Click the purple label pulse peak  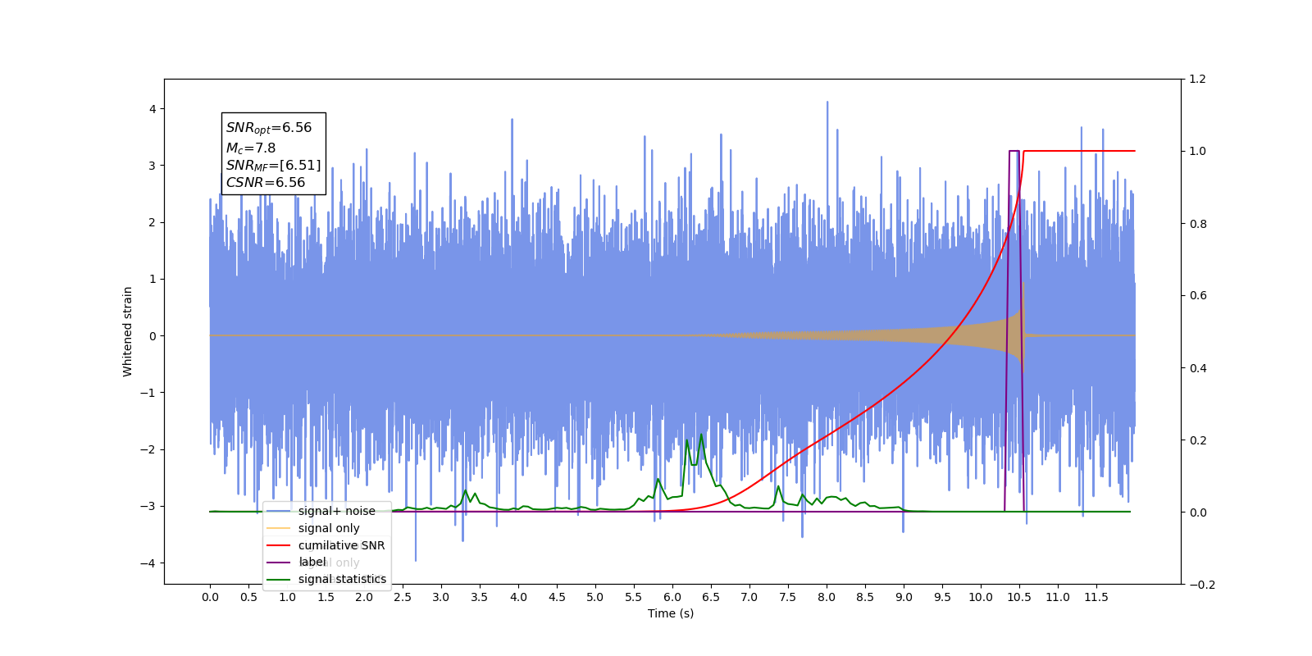click(x=1014, y=151)
